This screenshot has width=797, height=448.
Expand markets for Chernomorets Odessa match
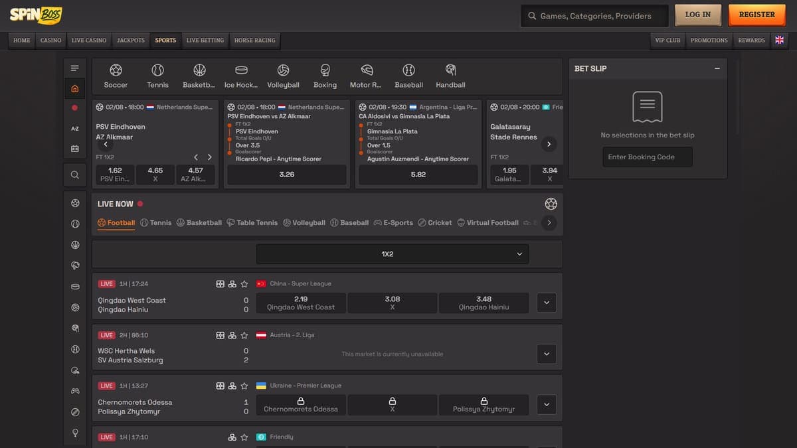click(x=547, y=404)
